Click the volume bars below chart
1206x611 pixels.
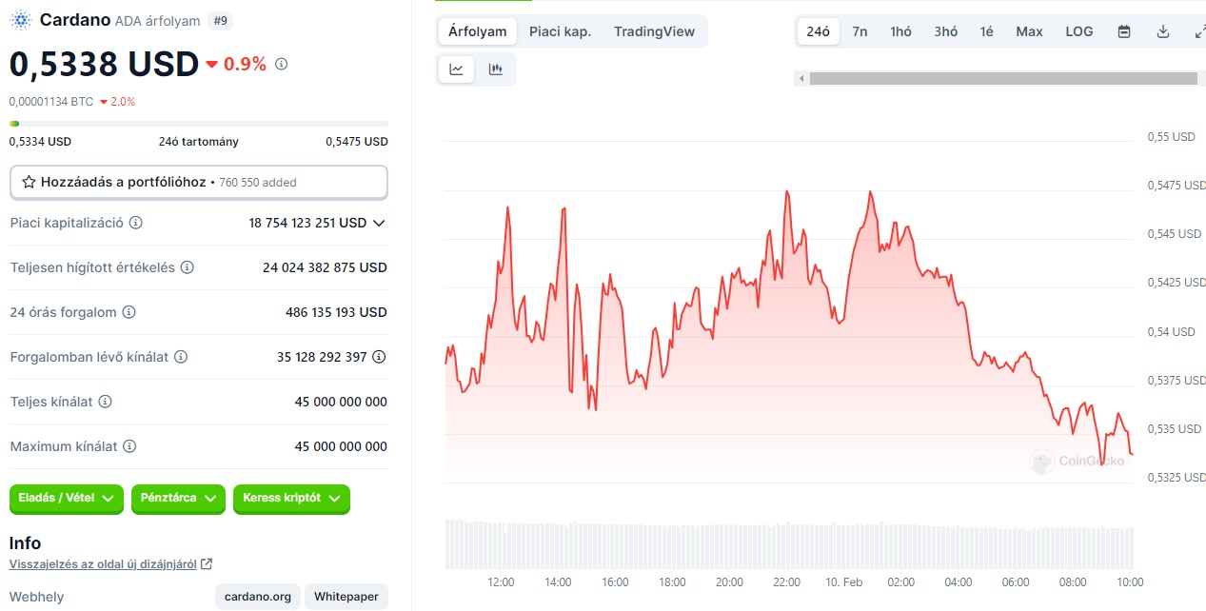[789, 543]
